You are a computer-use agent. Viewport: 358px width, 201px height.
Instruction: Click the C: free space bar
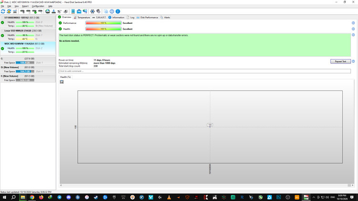point(25,63)
